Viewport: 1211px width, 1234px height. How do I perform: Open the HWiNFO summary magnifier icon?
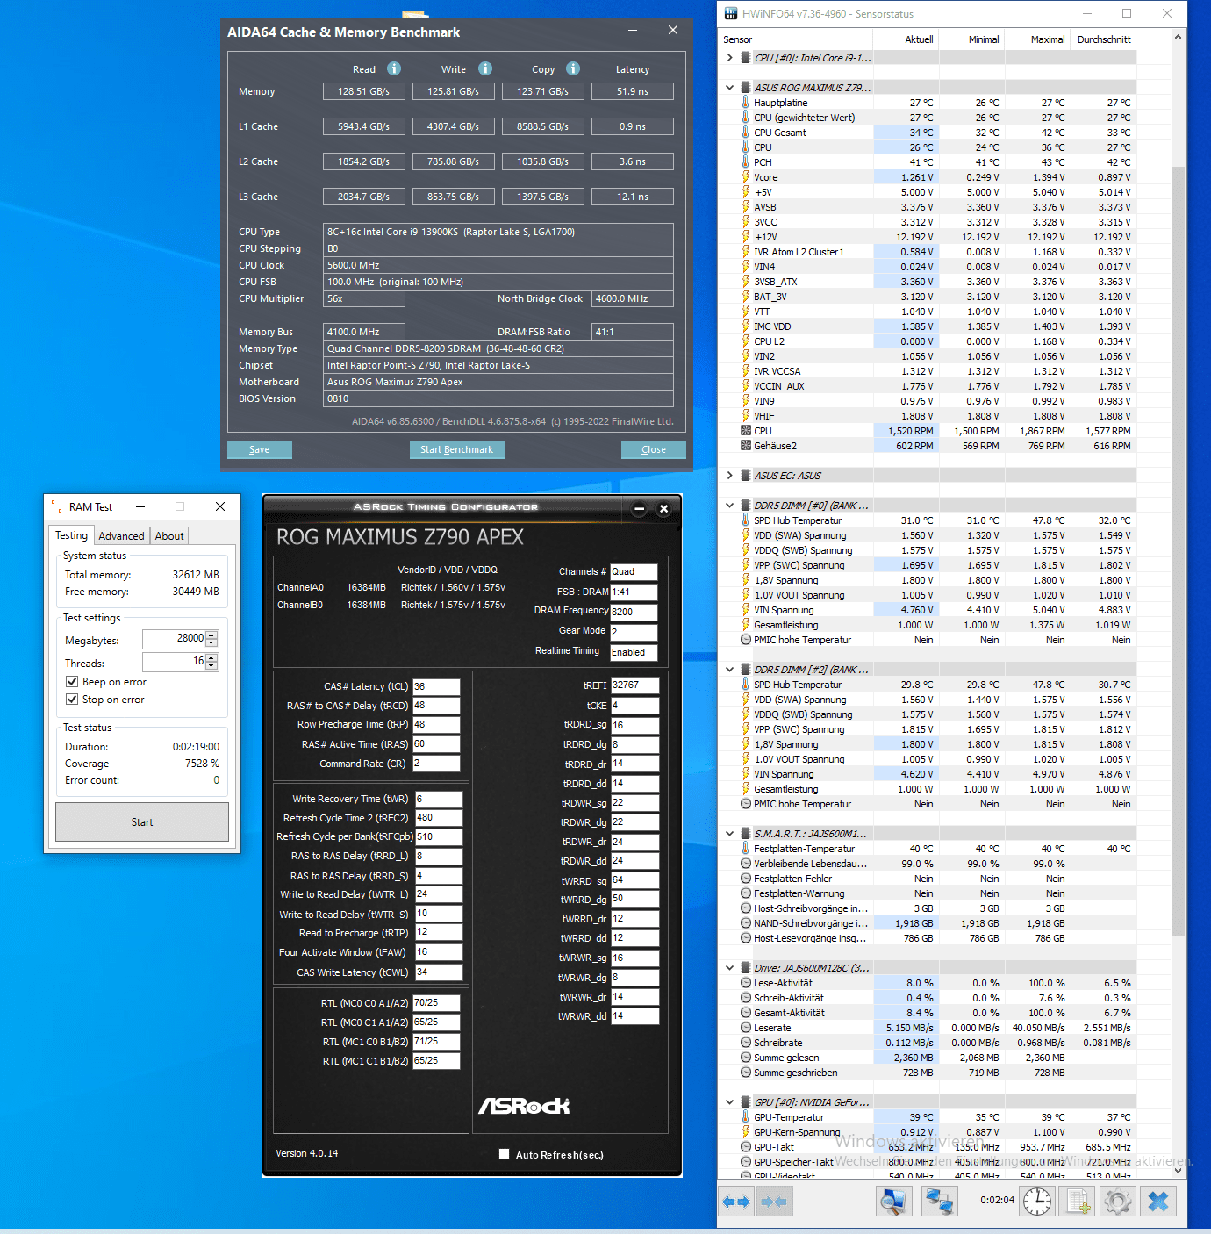click(893, 1202)
